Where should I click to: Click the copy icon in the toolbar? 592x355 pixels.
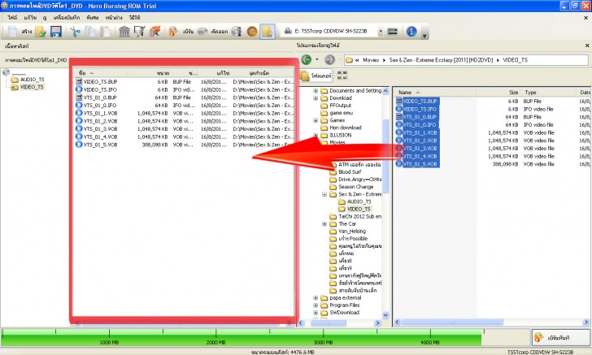[89, 32]
